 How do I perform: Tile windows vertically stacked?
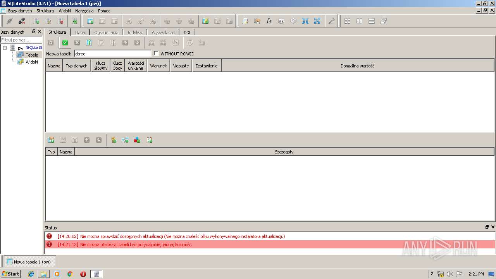pyautogui.click(x=372, y=21)
